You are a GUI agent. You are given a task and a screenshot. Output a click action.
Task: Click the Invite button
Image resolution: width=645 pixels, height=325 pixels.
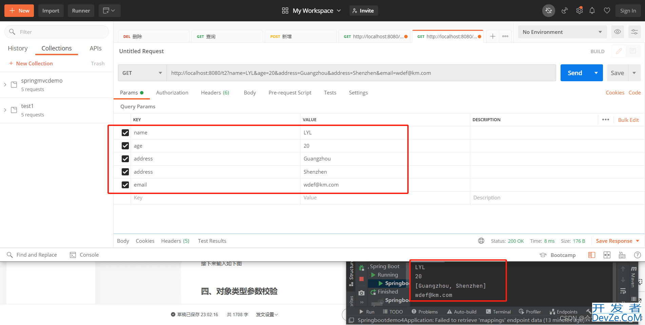[x=364, y=11]
